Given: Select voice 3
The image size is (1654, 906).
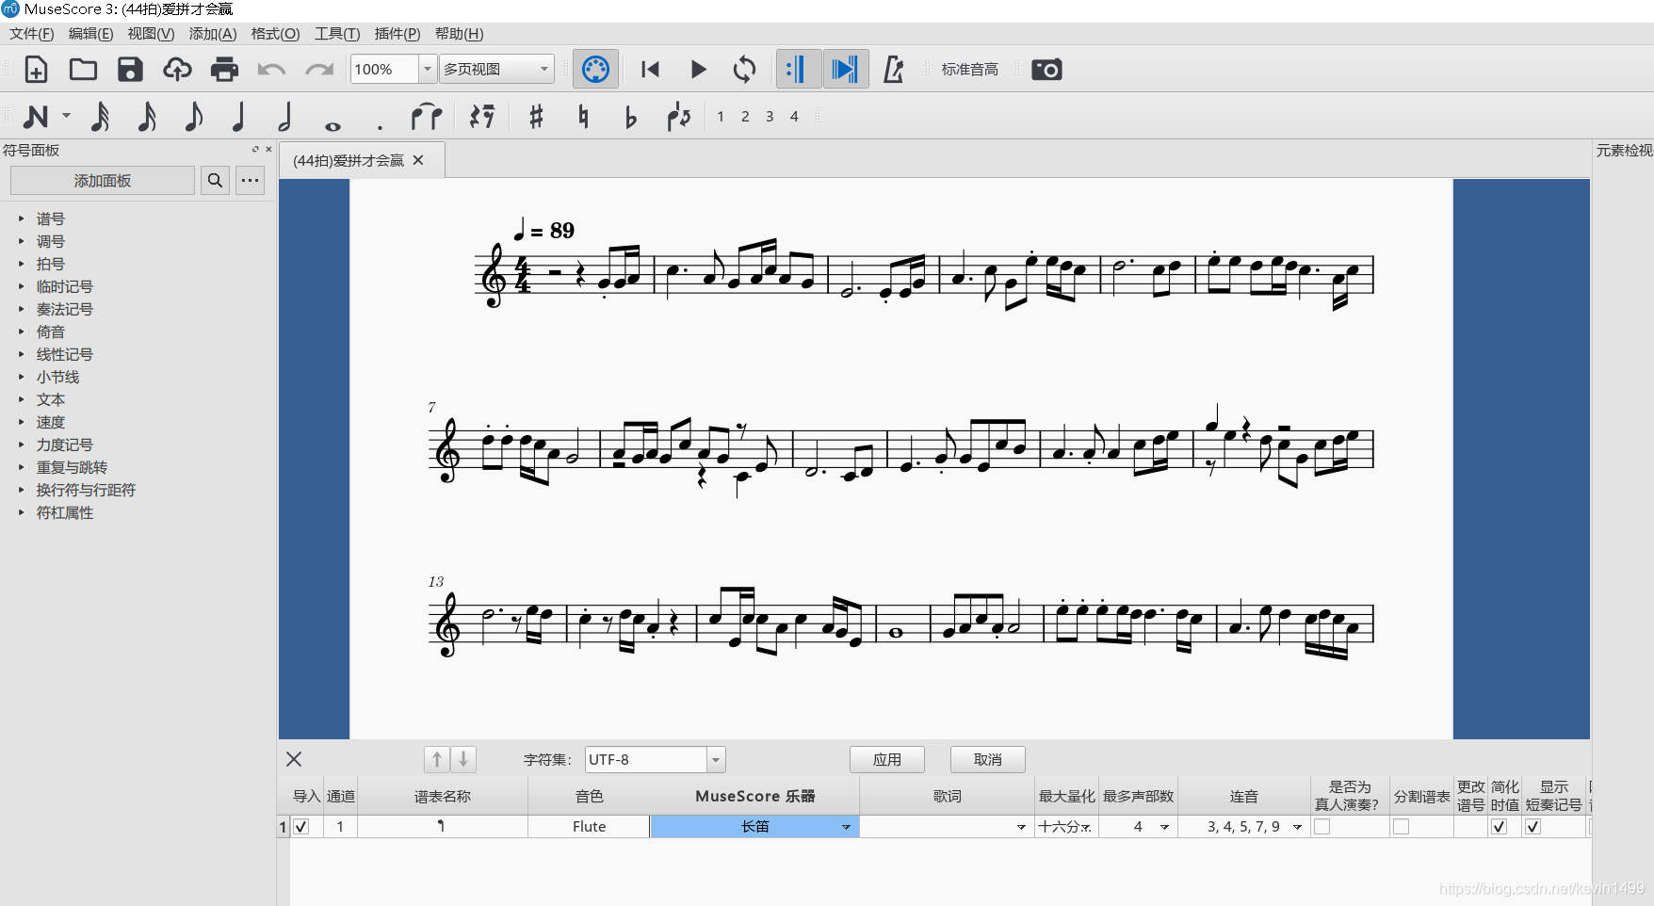Looking at the screenshot, I should pyautogui.click(x=770, y=117).
